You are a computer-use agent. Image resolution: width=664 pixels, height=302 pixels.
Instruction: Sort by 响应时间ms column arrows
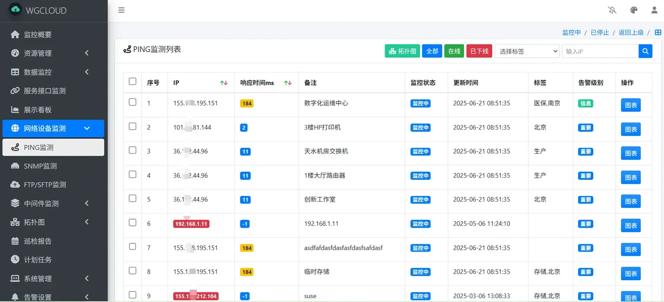[x=288, y=83]
